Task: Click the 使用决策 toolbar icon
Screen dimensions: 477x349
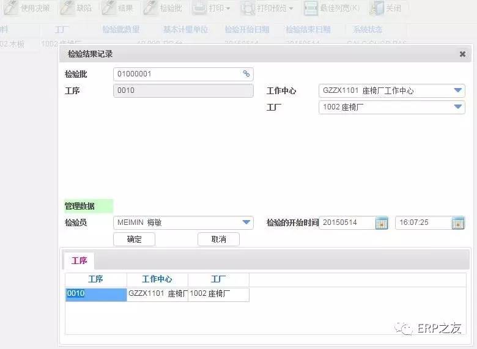Action: (x=11, y=9)
